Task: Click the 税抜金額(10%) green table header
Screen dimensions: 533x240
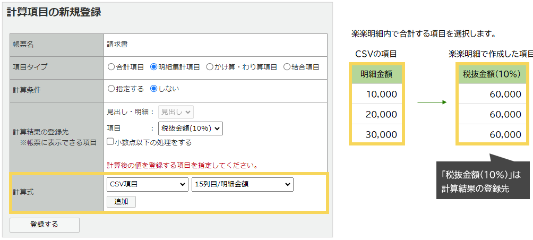Action: (491, 74)
